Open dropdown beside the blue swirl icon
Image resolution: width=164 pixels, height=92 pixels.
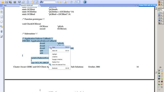[x=87, y=2]
